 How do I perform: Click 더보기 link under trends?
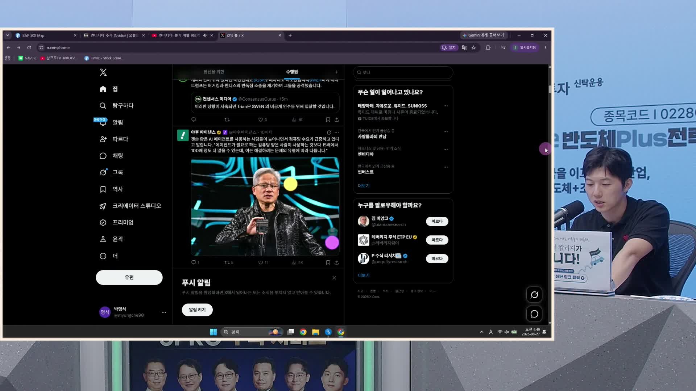(x=364, y=186)
